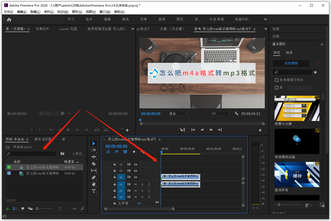Open the 1/2 playback resolution dropdown
Image resolution: width=331 pixels, height=221 pixels.
coord(221,114)
